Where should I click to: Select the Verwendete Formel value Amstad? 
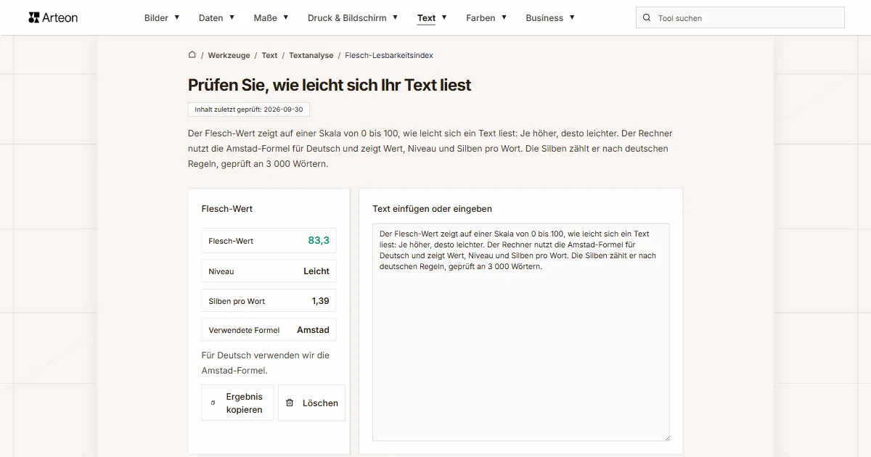pyautogui.click(x=313, y=330)
